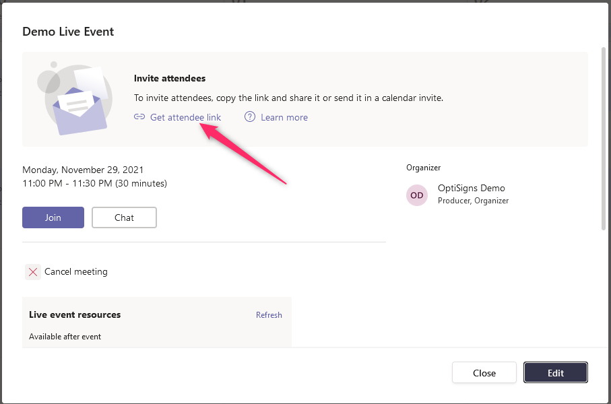The width and height of the screenshot is (611, 404).
Task: Close the Demo Live Event dialog
Action: point(484,373)
